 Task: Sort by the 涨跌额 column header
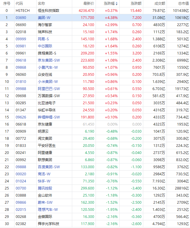(136, 4)
